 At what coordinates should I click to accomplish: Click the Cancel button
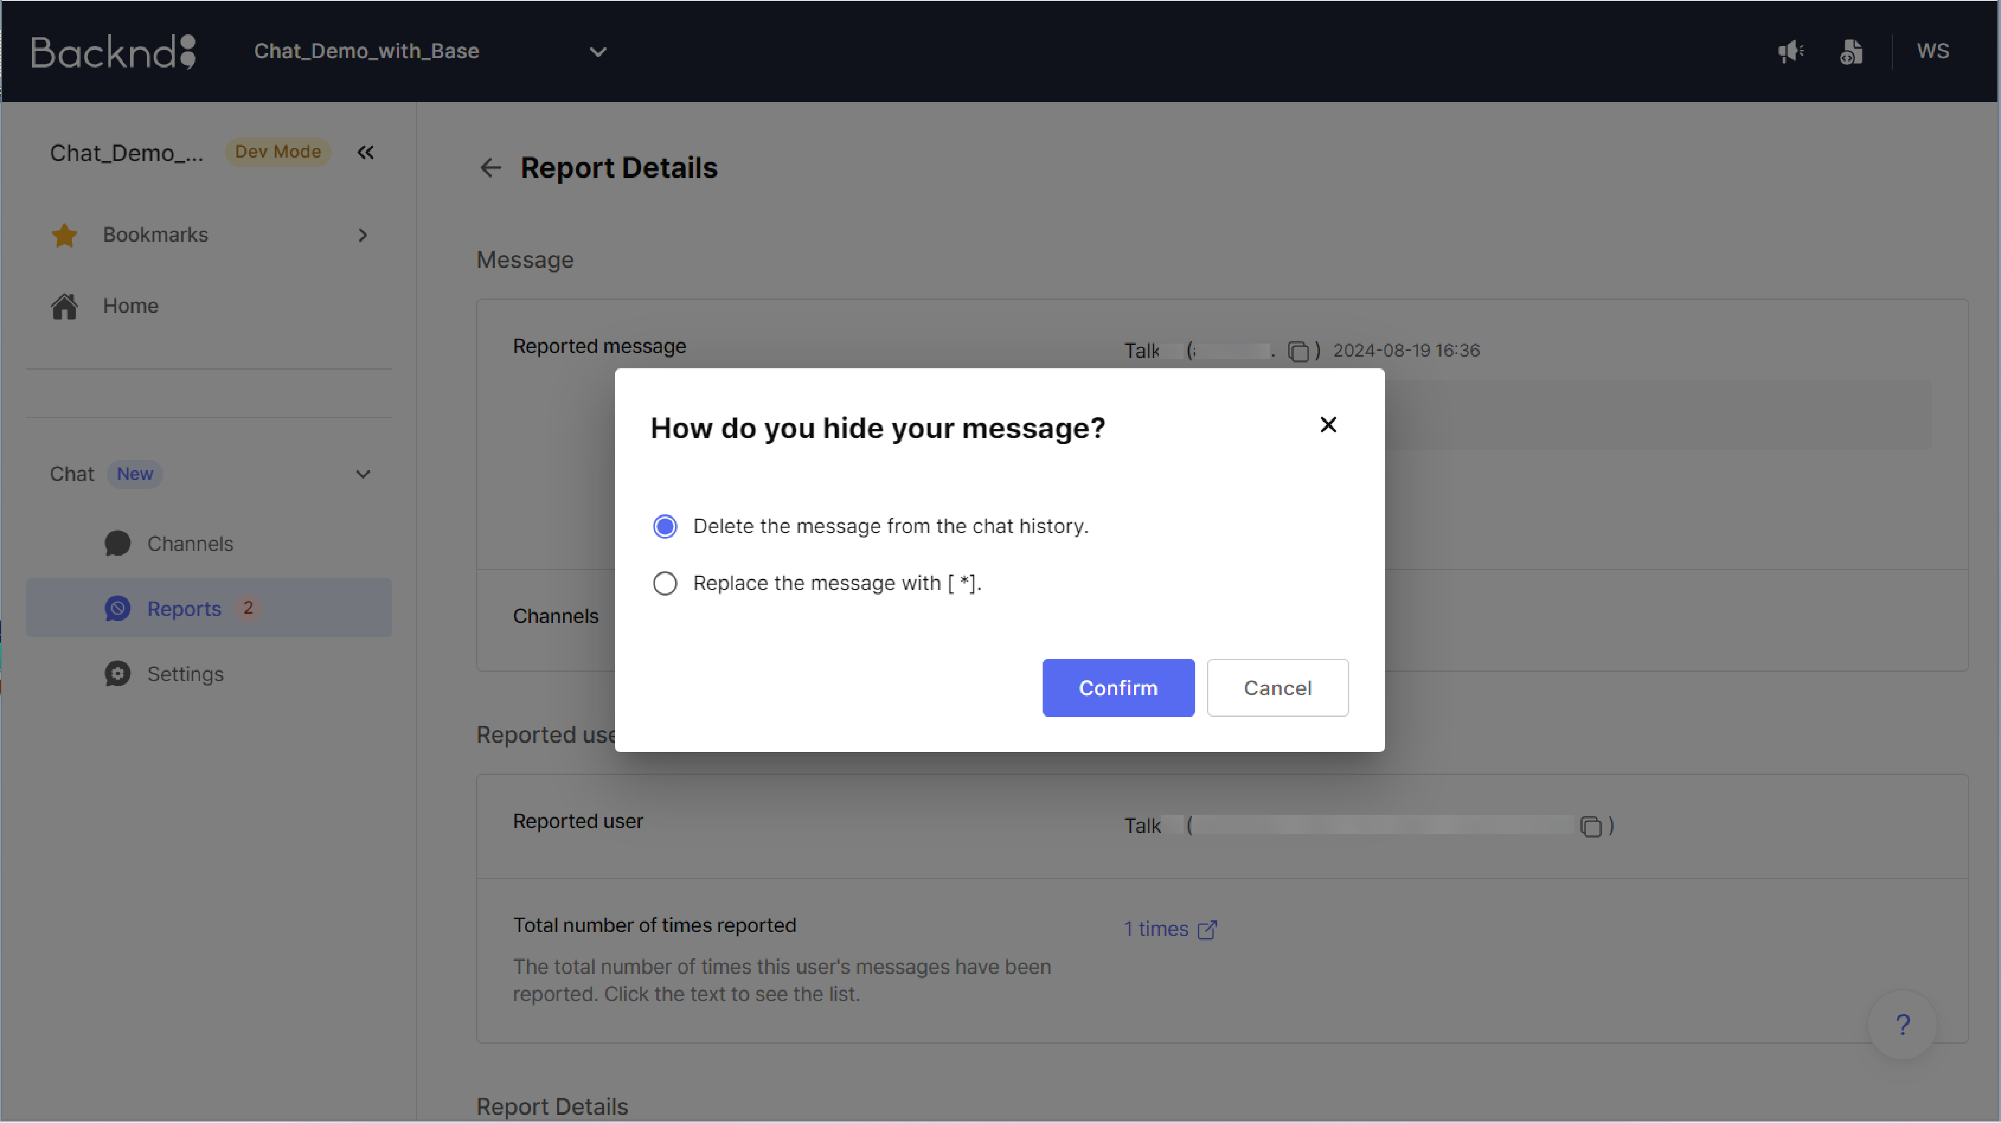tap(1277, 688)
